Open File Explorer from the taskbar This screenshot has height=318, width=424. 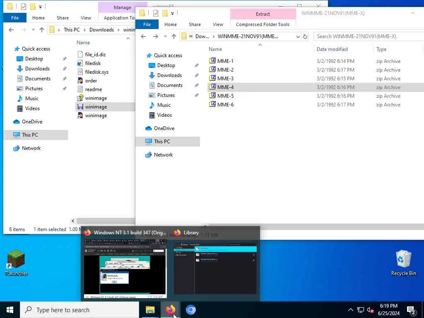tap(150, 310)
